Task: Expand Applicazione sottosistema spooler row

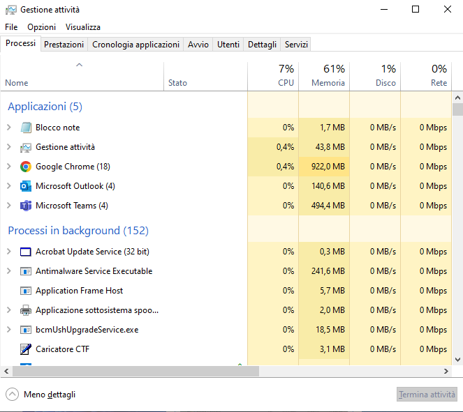Action: (x=9, y=310)
